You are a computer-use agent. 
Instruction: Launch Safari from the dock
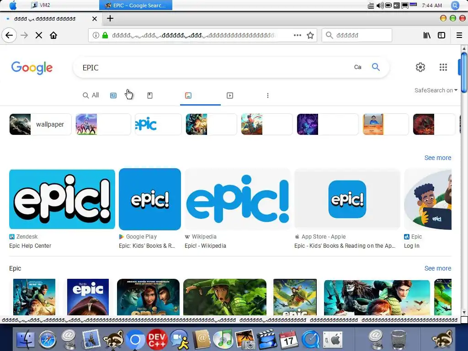coord(47,340)
